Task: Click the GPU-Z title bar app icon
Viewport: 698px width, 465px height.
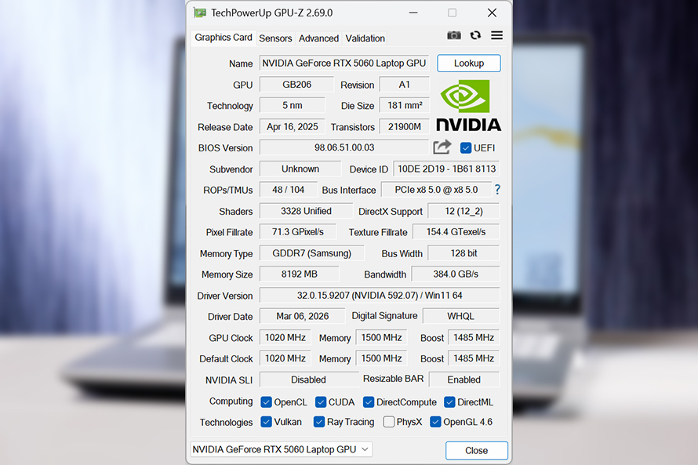Action: [200, 13]
